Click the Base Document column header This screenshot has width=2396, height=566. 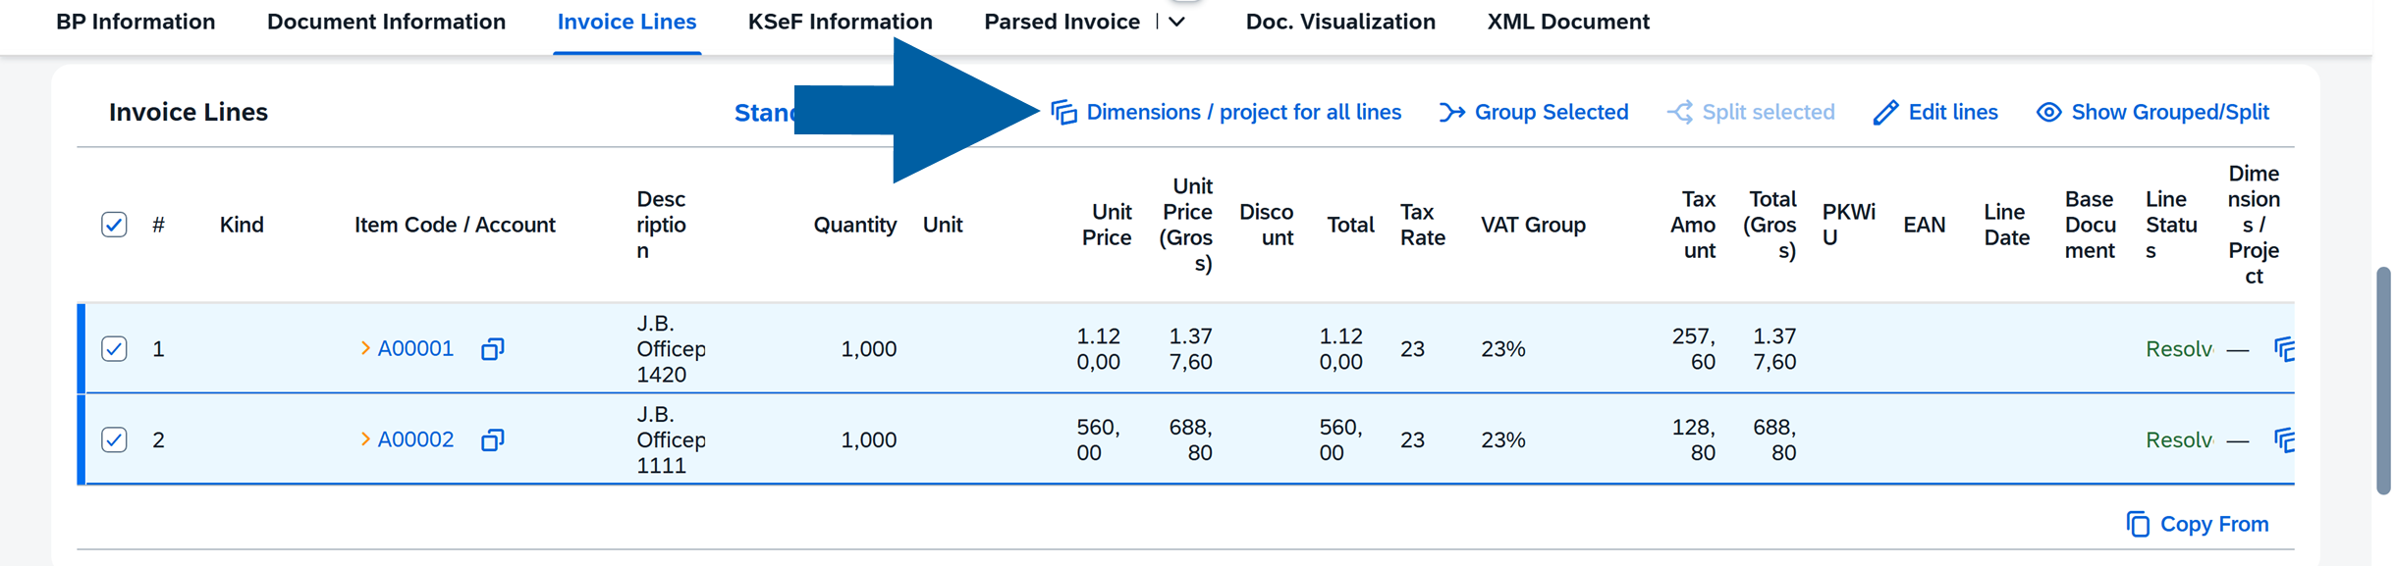tap(2090, 225)
